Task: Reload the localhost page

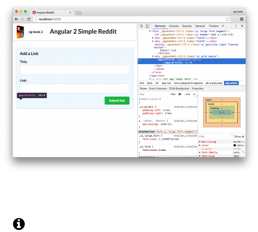Action: click(x=29, y=19)
